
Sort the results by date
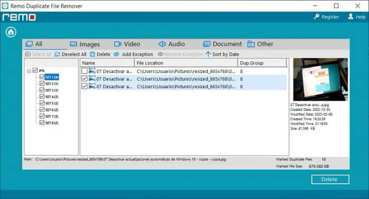click(222, 54)
